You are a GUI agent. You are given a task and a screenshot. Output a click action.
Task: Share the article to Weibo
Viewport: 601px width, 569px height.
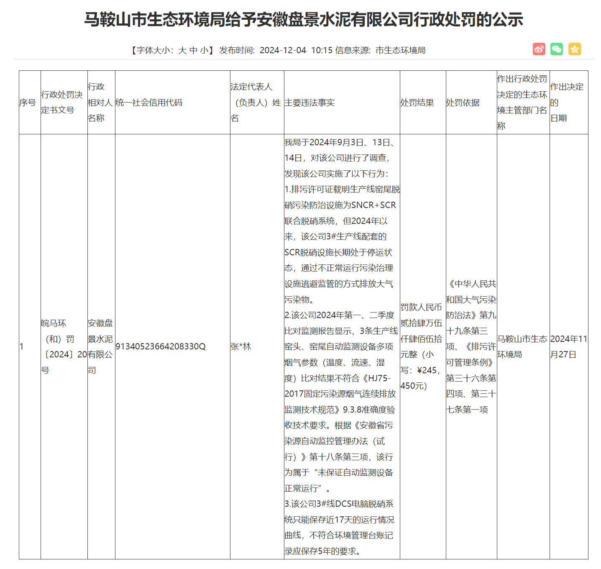tap(539, 49)
